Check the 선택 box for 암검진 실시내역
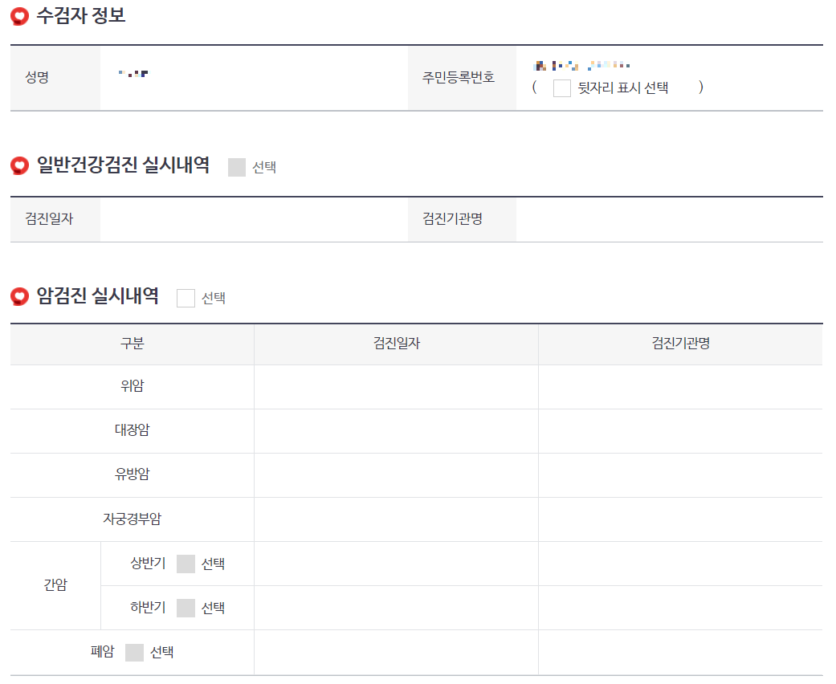 [x=186, y=298]
